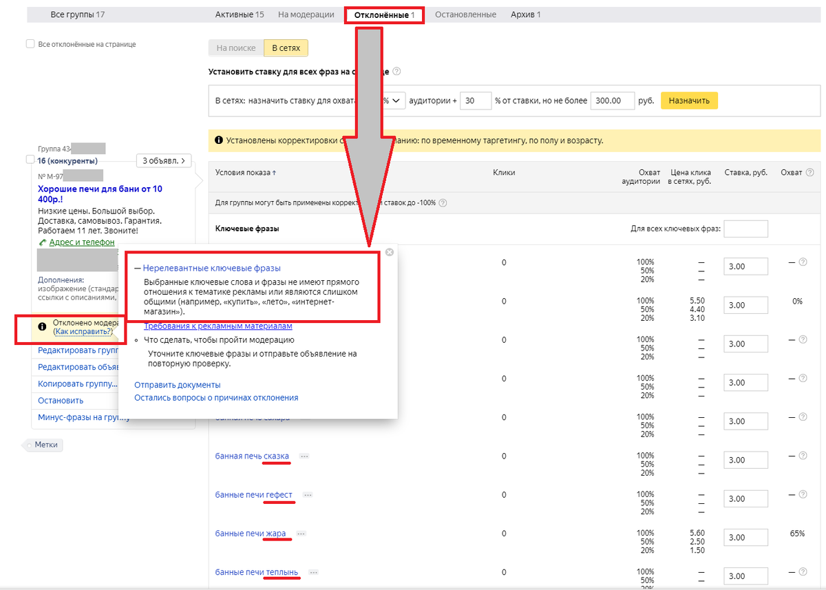Viewport: 826px width, 590px height.
Task: Click info icon in moderation rejected notice
Action: click(x=43, y=327)
